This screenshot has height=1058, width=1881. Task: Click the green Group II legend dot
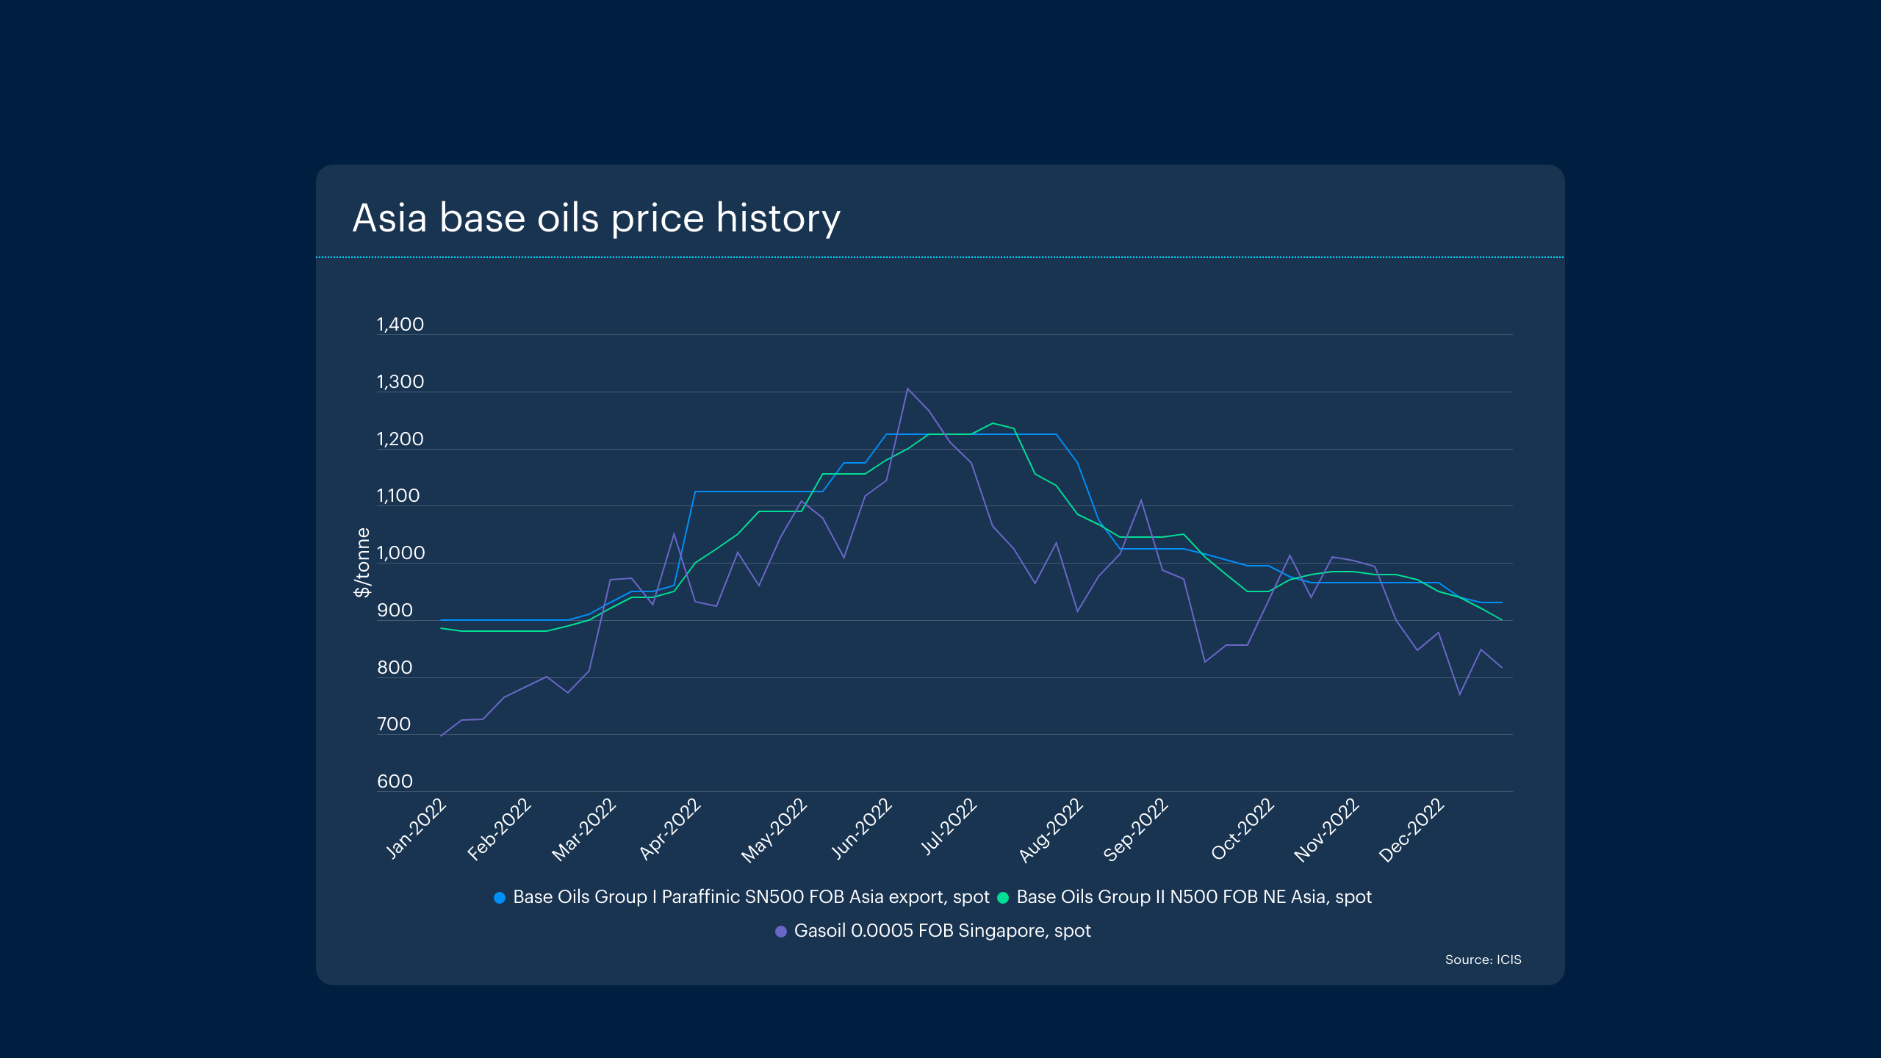coord(1003,897)
